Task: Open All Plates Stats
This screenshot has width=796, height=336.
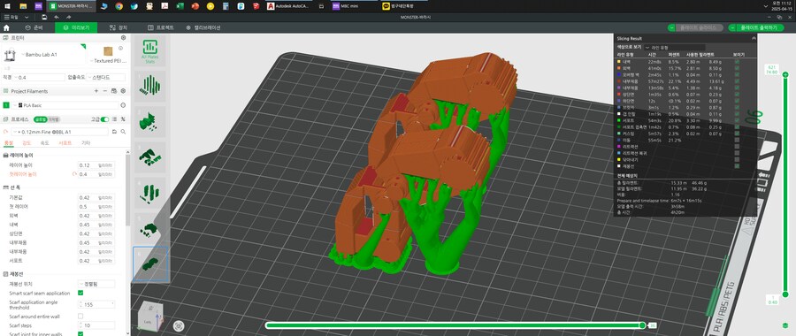Action: pyautogui.click(x=149, y=51)
